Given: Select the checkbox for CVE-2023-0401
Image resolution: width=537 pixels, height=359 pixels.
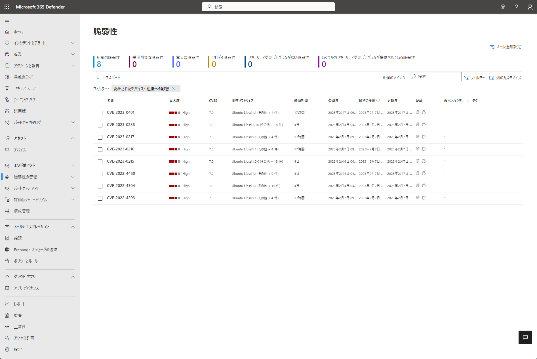Looking at the screenshot, I should [100, 113].
